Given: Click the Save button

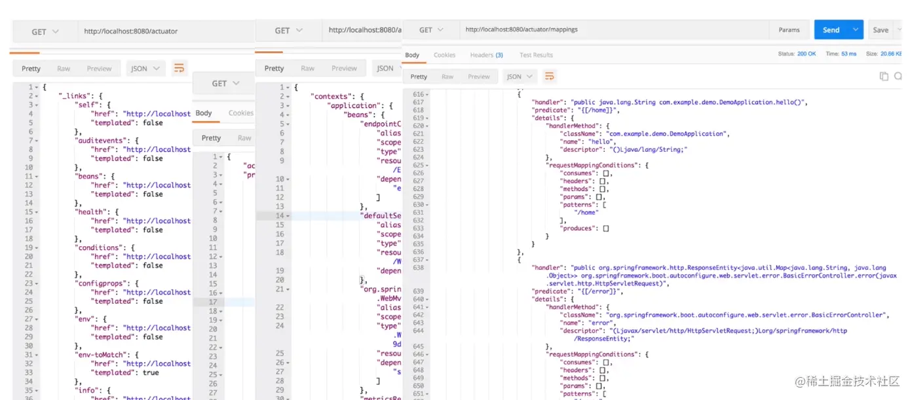Looking at the screenshot, I should click(x=881, y=29).
